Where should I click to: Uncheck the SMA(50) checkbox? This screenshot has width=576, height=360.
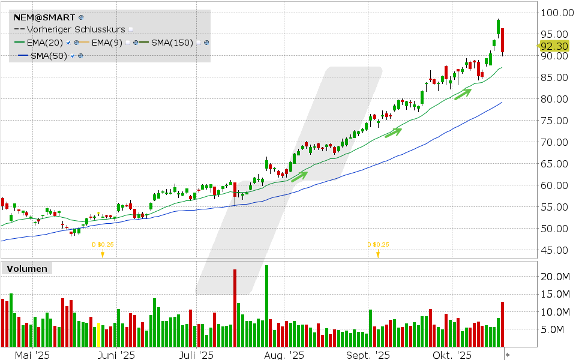(x=73, y=56)
